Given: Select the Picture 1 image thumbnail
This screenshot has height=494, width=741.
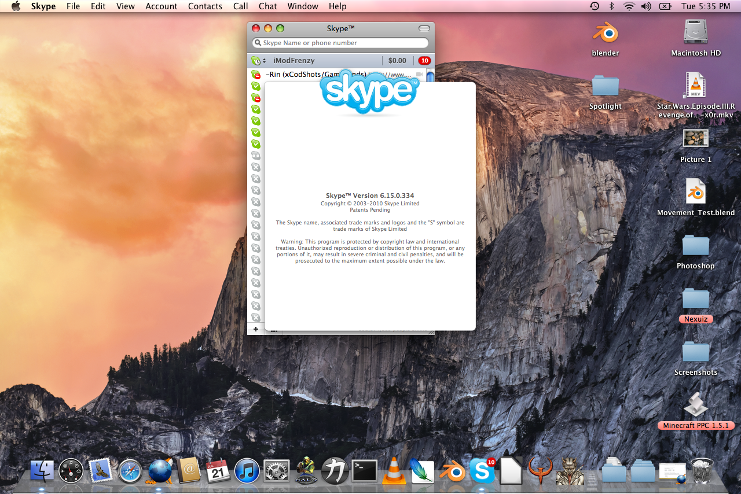Looking at the screenshot, I should (696, 138).
